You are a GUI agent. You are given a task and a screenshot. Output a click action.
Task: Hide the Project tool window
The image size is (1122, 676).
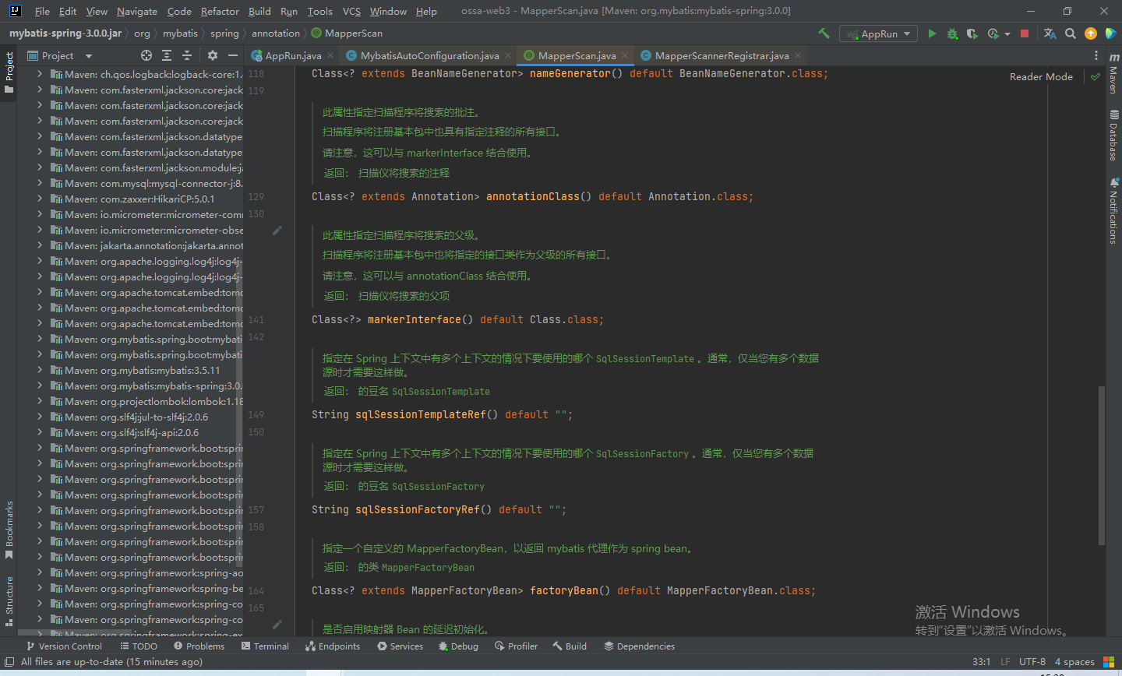tap(233, 55)
